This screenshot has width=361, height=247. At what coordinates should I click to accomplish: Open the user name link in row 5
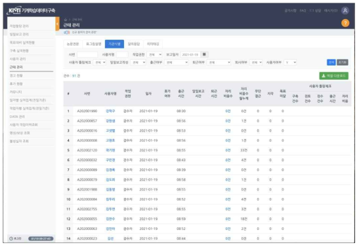coord(110,150)
